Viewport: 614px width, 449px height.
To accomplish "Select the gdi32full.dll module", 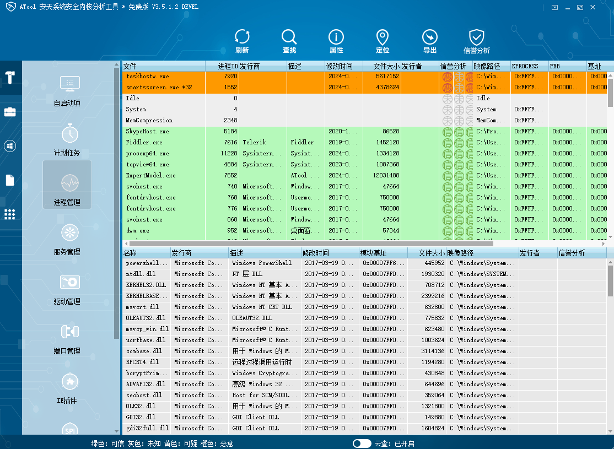I will point(364,428).
